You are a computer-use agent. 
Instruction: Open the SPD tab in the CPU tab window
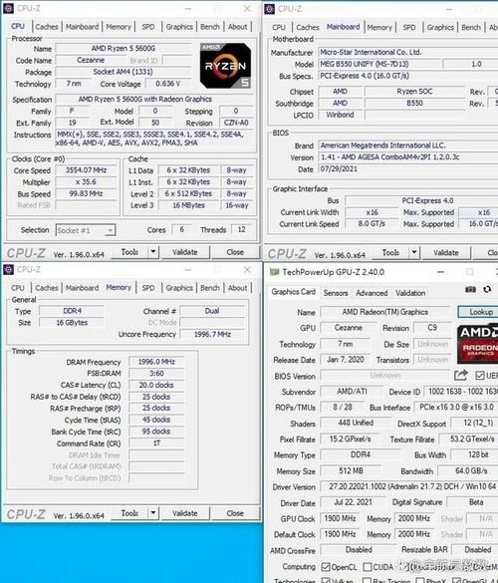point(148,27)
